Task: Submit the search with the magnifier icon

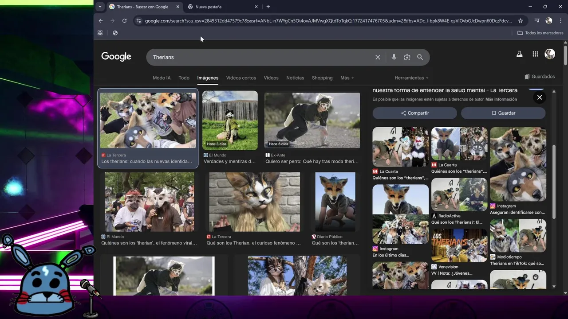Action: (420, 57)
